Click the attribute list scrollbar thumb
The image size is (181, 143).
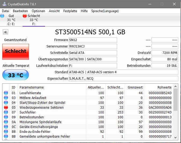176,100
